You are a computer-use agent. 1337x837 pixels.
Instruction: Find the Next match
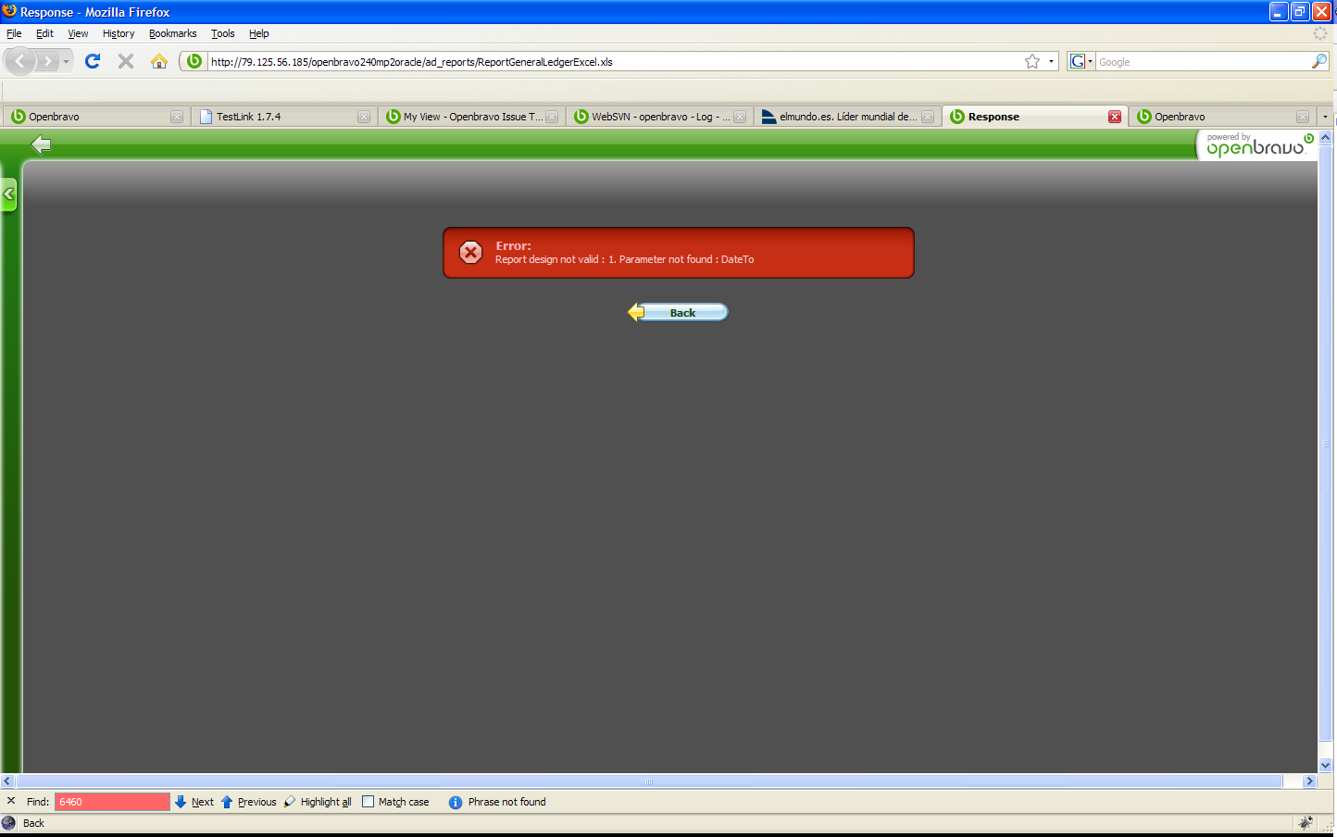(x=194, y=802)
